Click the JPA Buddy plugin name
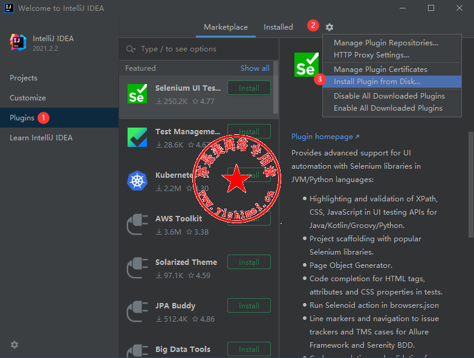This screenshot has height=358, width=474. pos(175,306)
